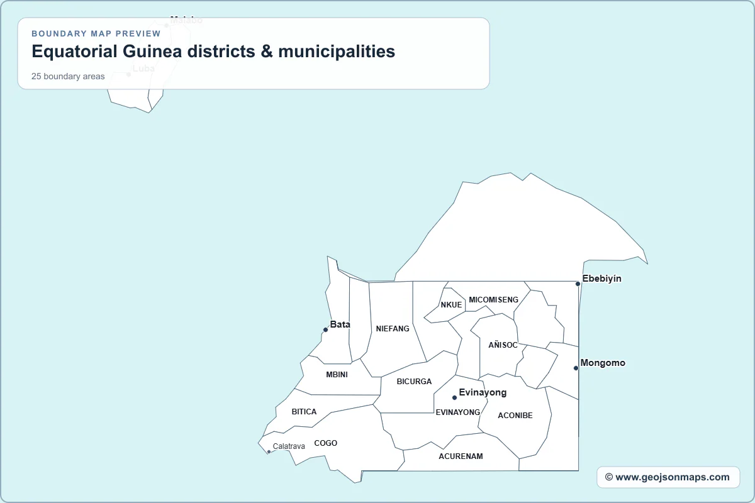
Task: Click the Bata city name label
Action: [x=340, y=324]
